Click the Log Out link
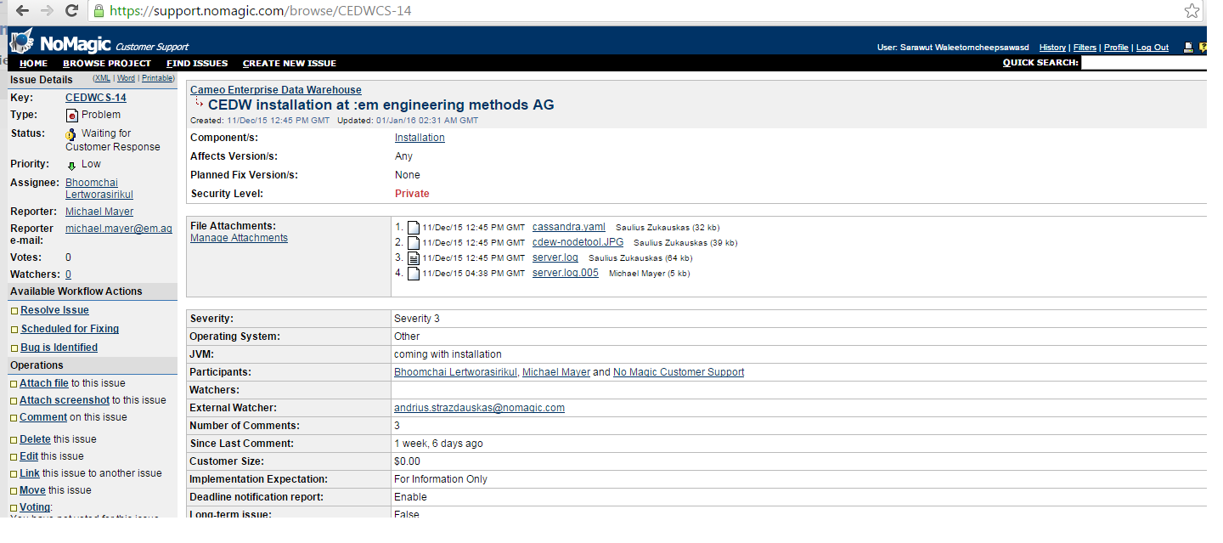Image resolution: width=1223 pixels, height=543 pixels. [x=1153, y=48]
